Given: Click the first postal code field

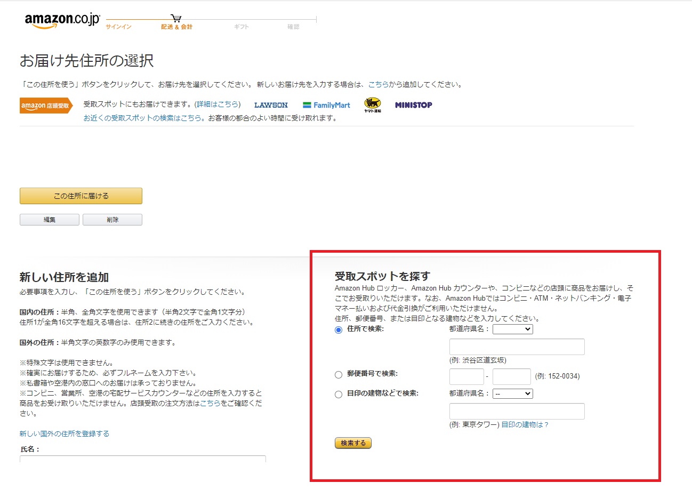Looking at the screenshot, I should (x=466, y=376).
